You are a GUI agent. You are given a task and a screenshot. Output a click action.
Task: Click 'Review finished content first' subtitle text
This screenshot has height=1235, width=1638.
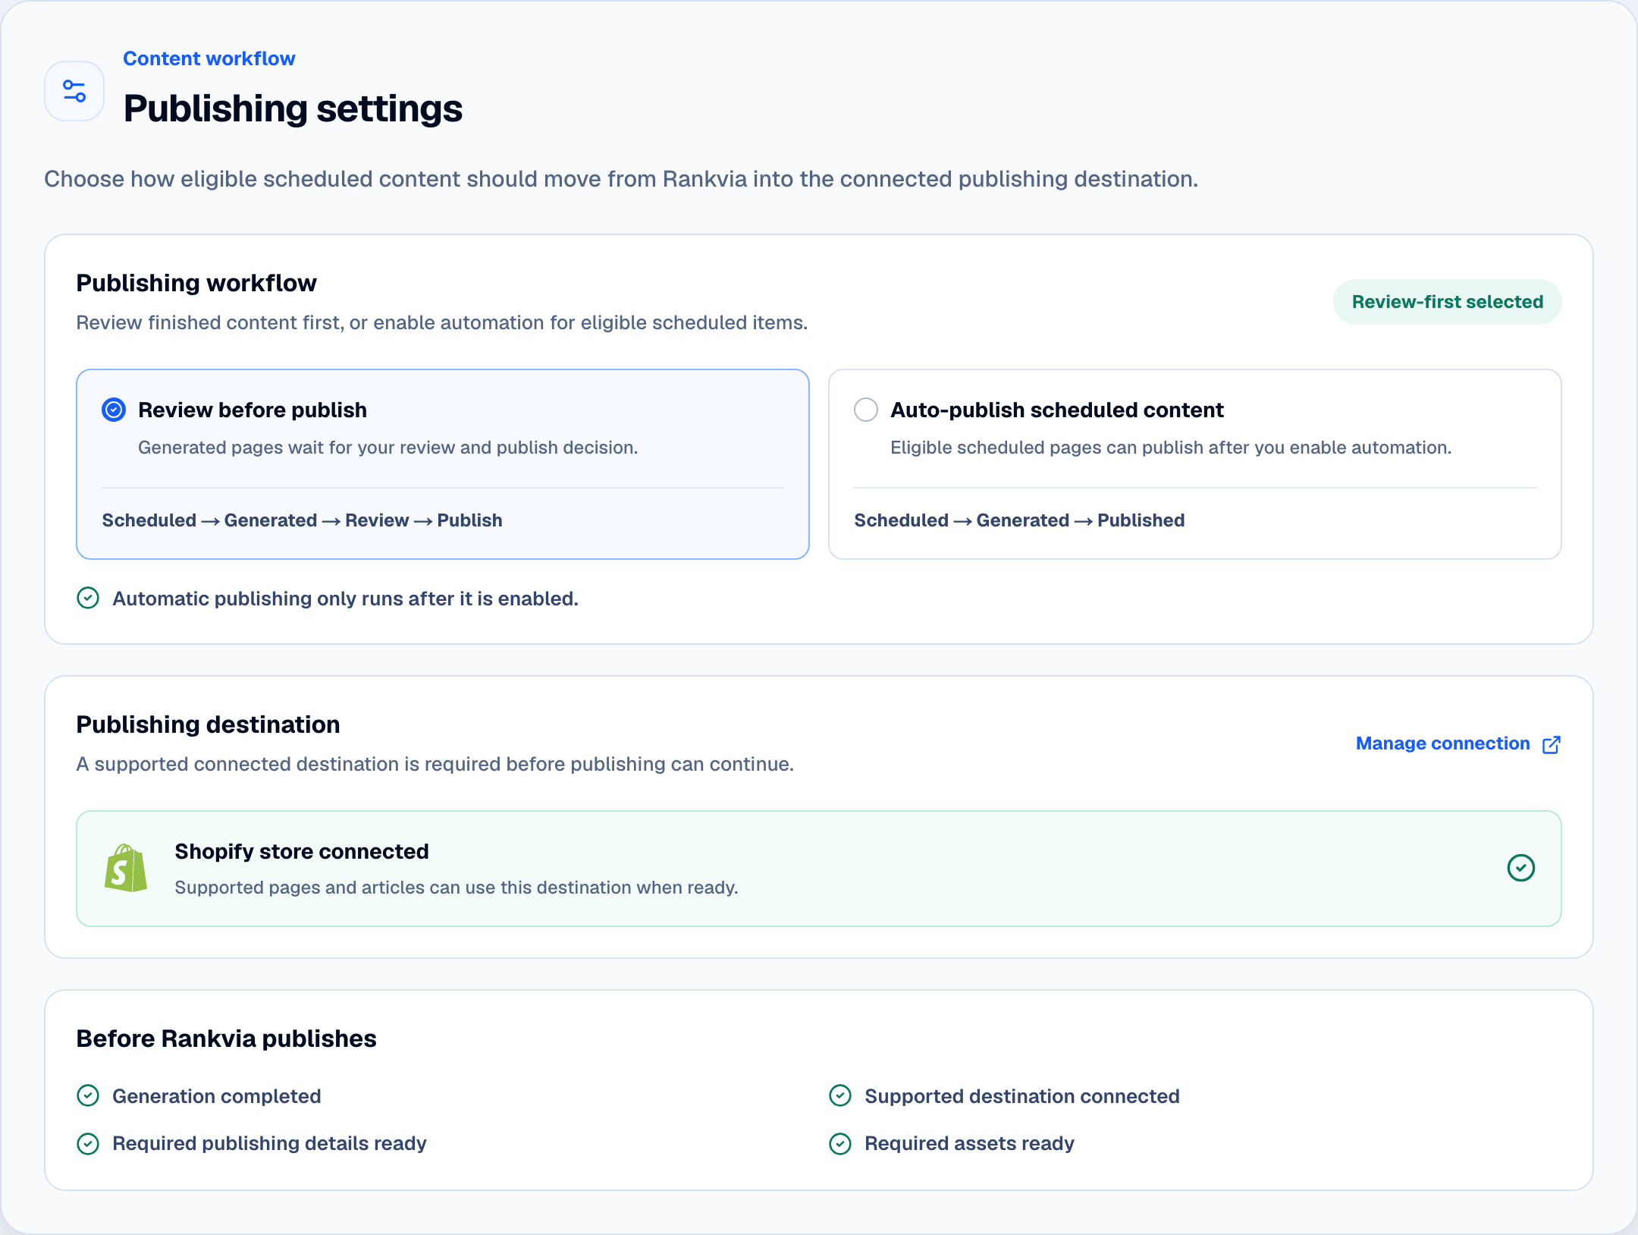click(442, 322)
